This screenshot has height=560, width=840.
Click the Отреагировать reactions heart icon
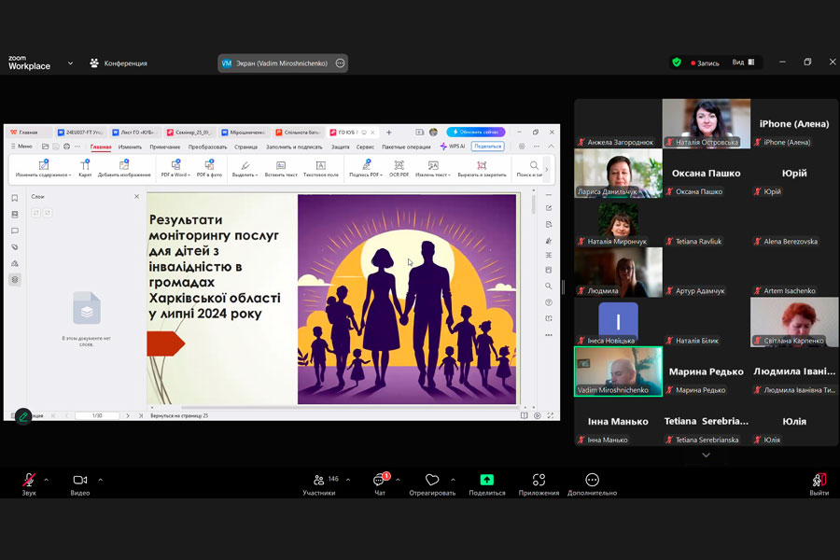tap(431, 480)
